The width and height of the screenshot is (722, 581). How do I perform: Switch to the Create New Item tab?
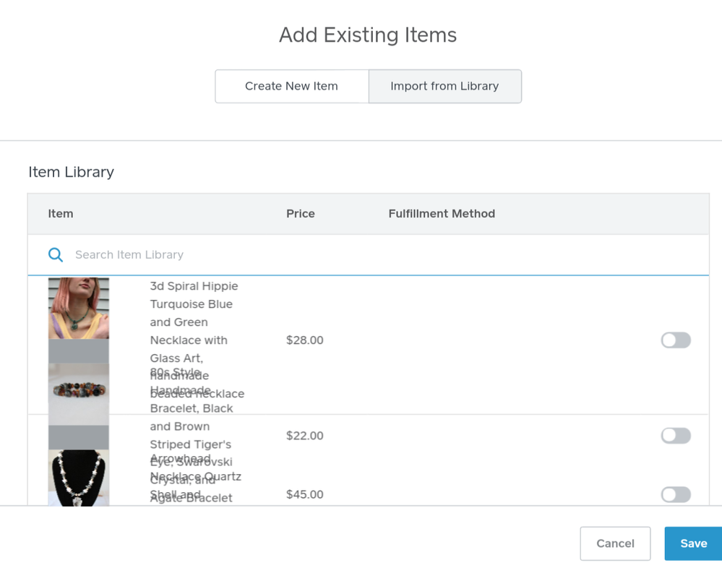[291, 86]
